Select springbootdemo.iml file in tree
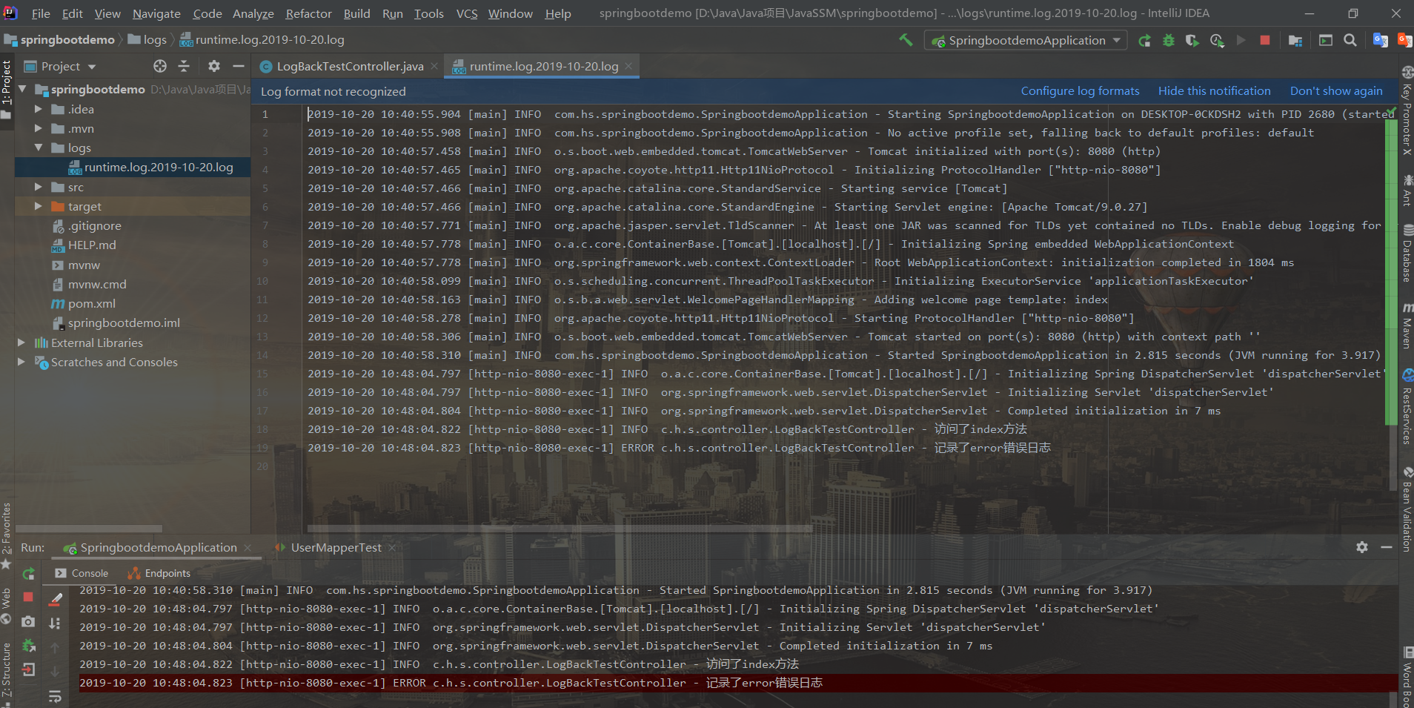Image resolution: width=1414 pixels, height=708 pixels. click(x=123, y=322)
